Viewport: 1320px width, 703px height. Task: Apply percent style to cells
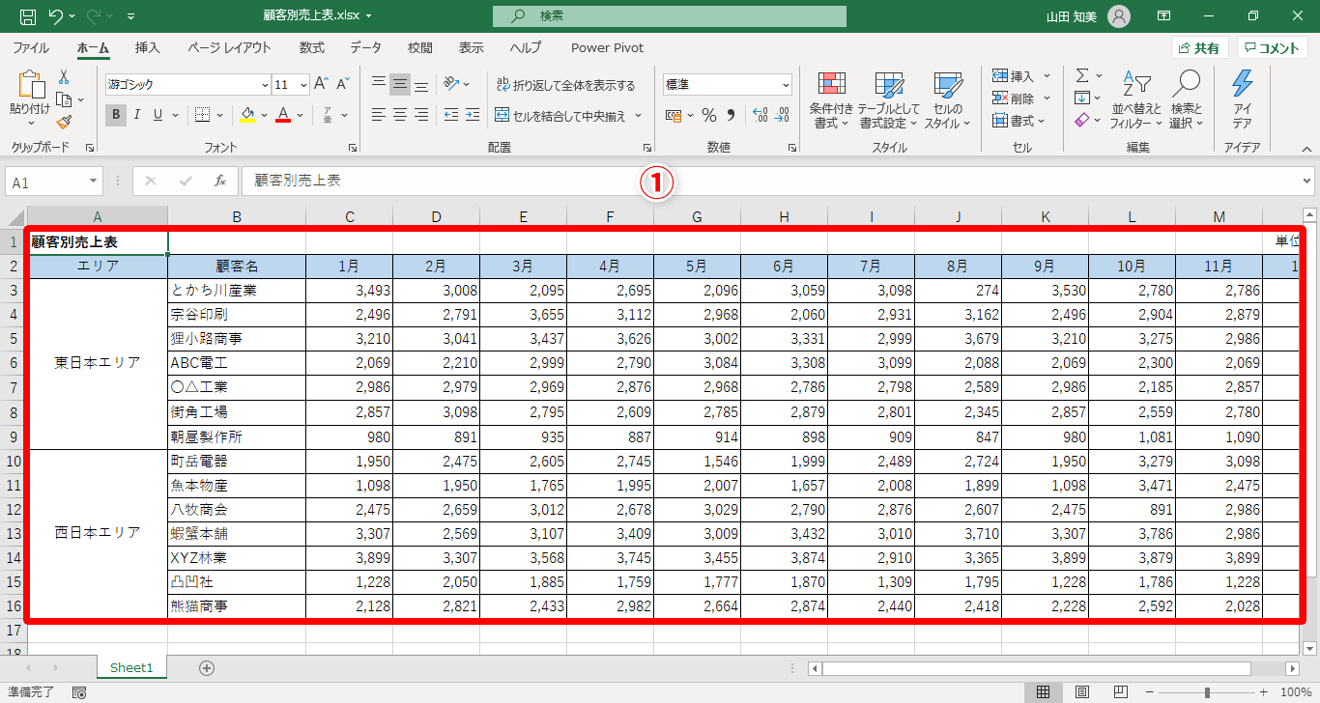(709, 116)
